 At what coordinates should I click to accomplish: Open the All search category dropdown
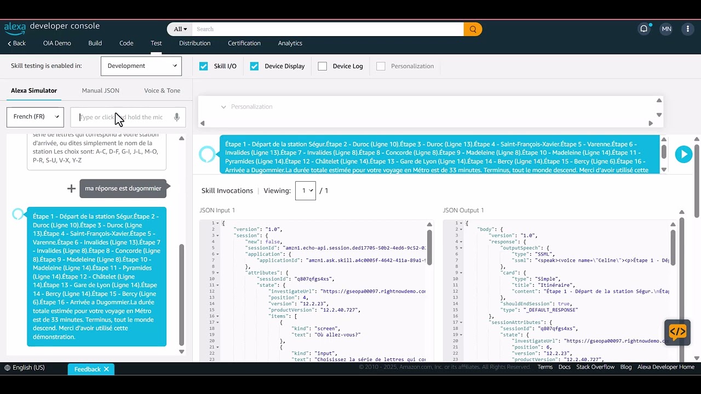[180, 29]
